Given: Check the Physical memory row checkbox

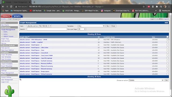Looking at the screenshot, I should tap(167, 66).
